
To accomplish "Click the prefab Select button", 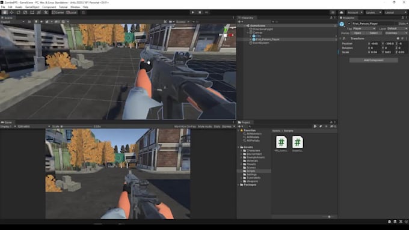I will point(374,33).
